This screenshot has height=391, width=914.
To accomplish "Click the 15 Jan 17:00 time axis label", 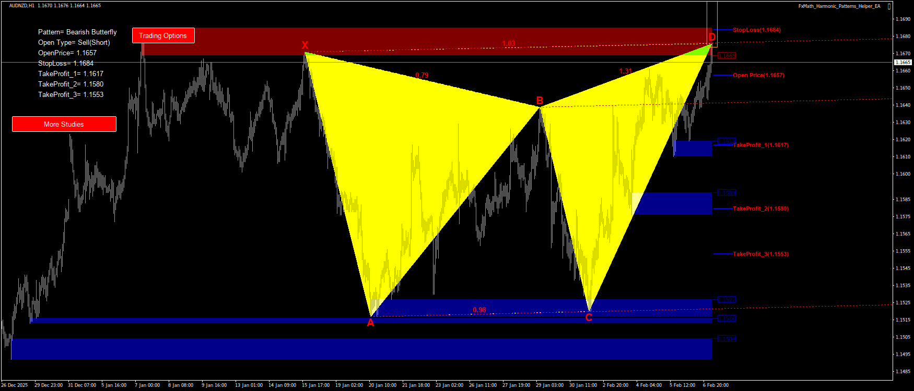I will 316,385.
